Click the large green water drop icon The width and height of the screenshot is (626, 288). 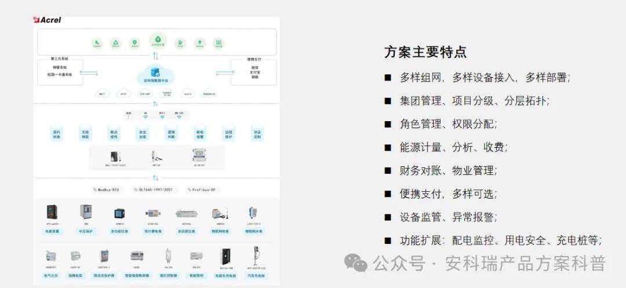pyautogui.click(x=158, y=41)
